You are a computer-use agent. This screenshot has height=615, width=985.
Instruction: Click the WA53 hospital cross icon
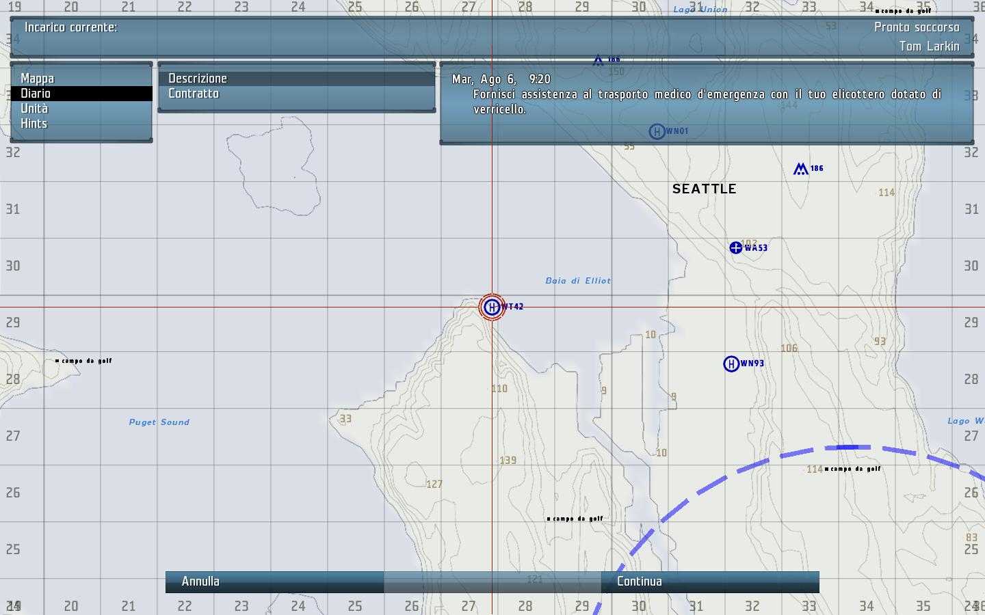tap(736, 247)
